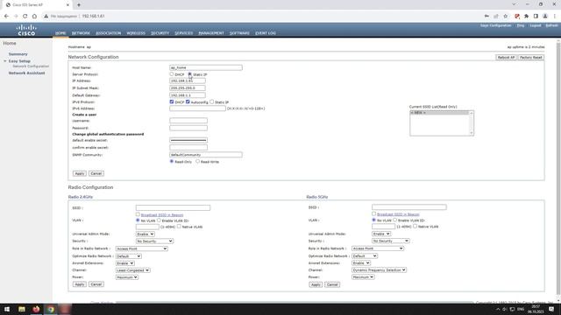Select DHCP server protocol radio
This screenshot has height=315, width=561.
click(x=172, y=73)
